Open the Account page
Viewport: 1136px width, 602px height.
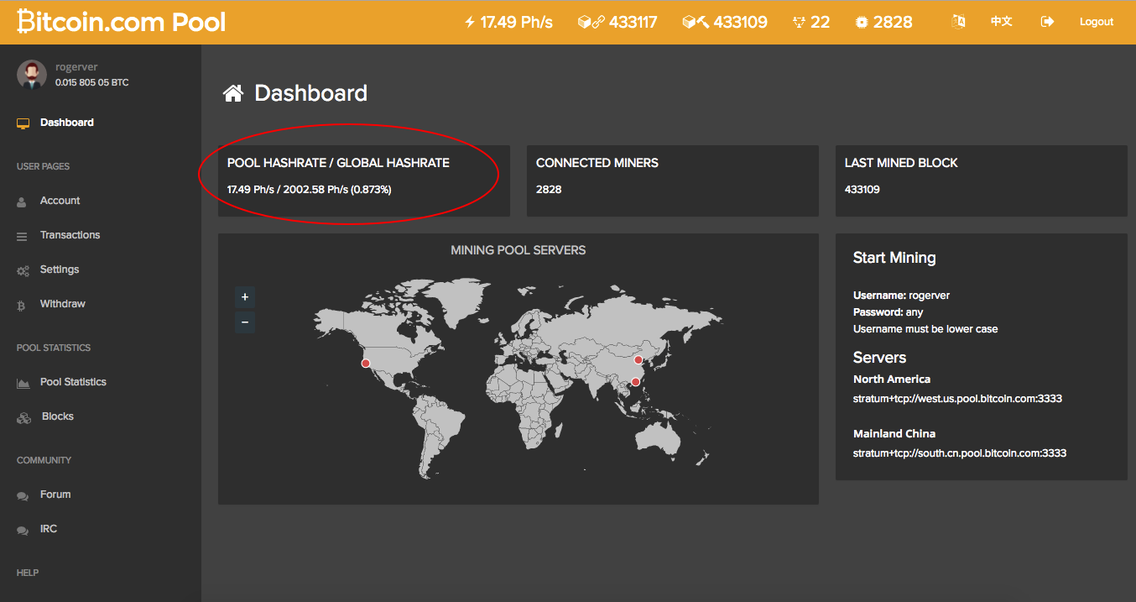point(60,201)
